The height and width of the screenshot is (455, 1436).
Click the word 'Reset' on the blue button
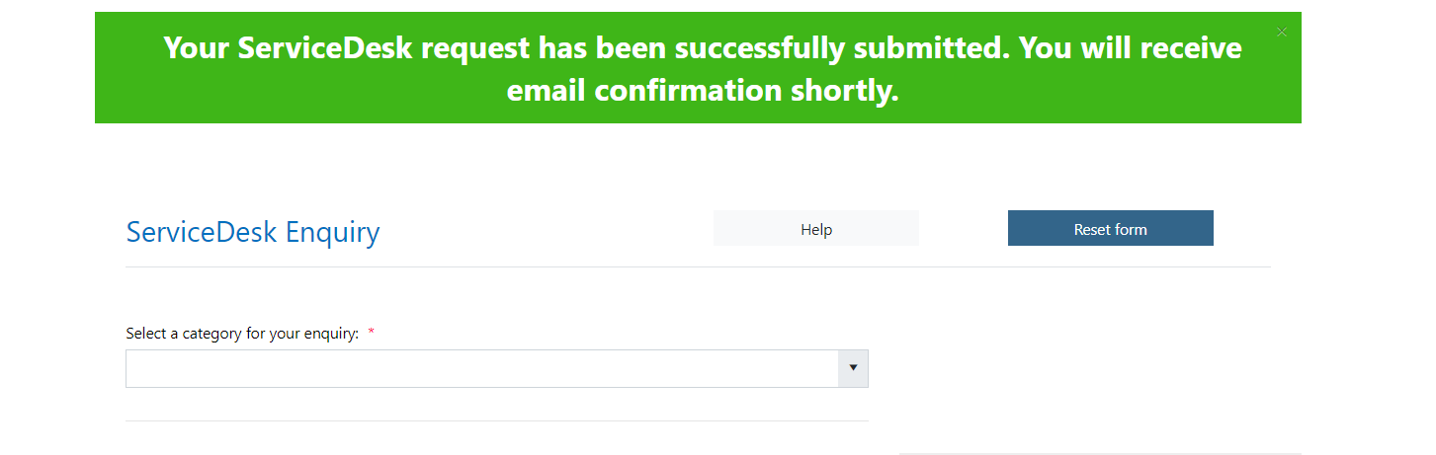point(1094,229)
